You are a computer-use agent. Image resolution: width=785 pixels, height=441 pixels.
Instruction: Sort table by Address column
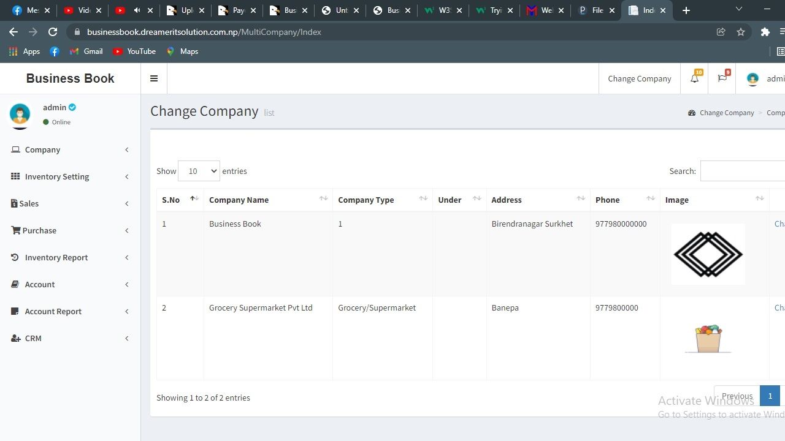(x=537, y=200)
